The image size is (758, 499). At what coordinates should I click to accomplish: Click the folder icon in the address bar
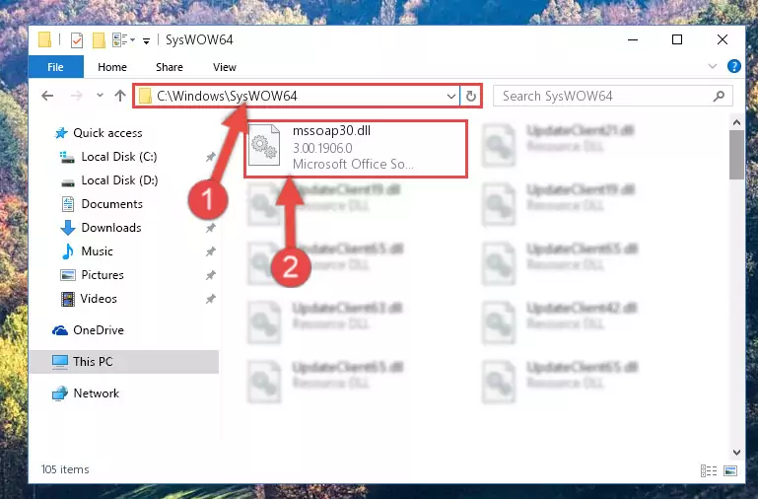tap(145, 96)
